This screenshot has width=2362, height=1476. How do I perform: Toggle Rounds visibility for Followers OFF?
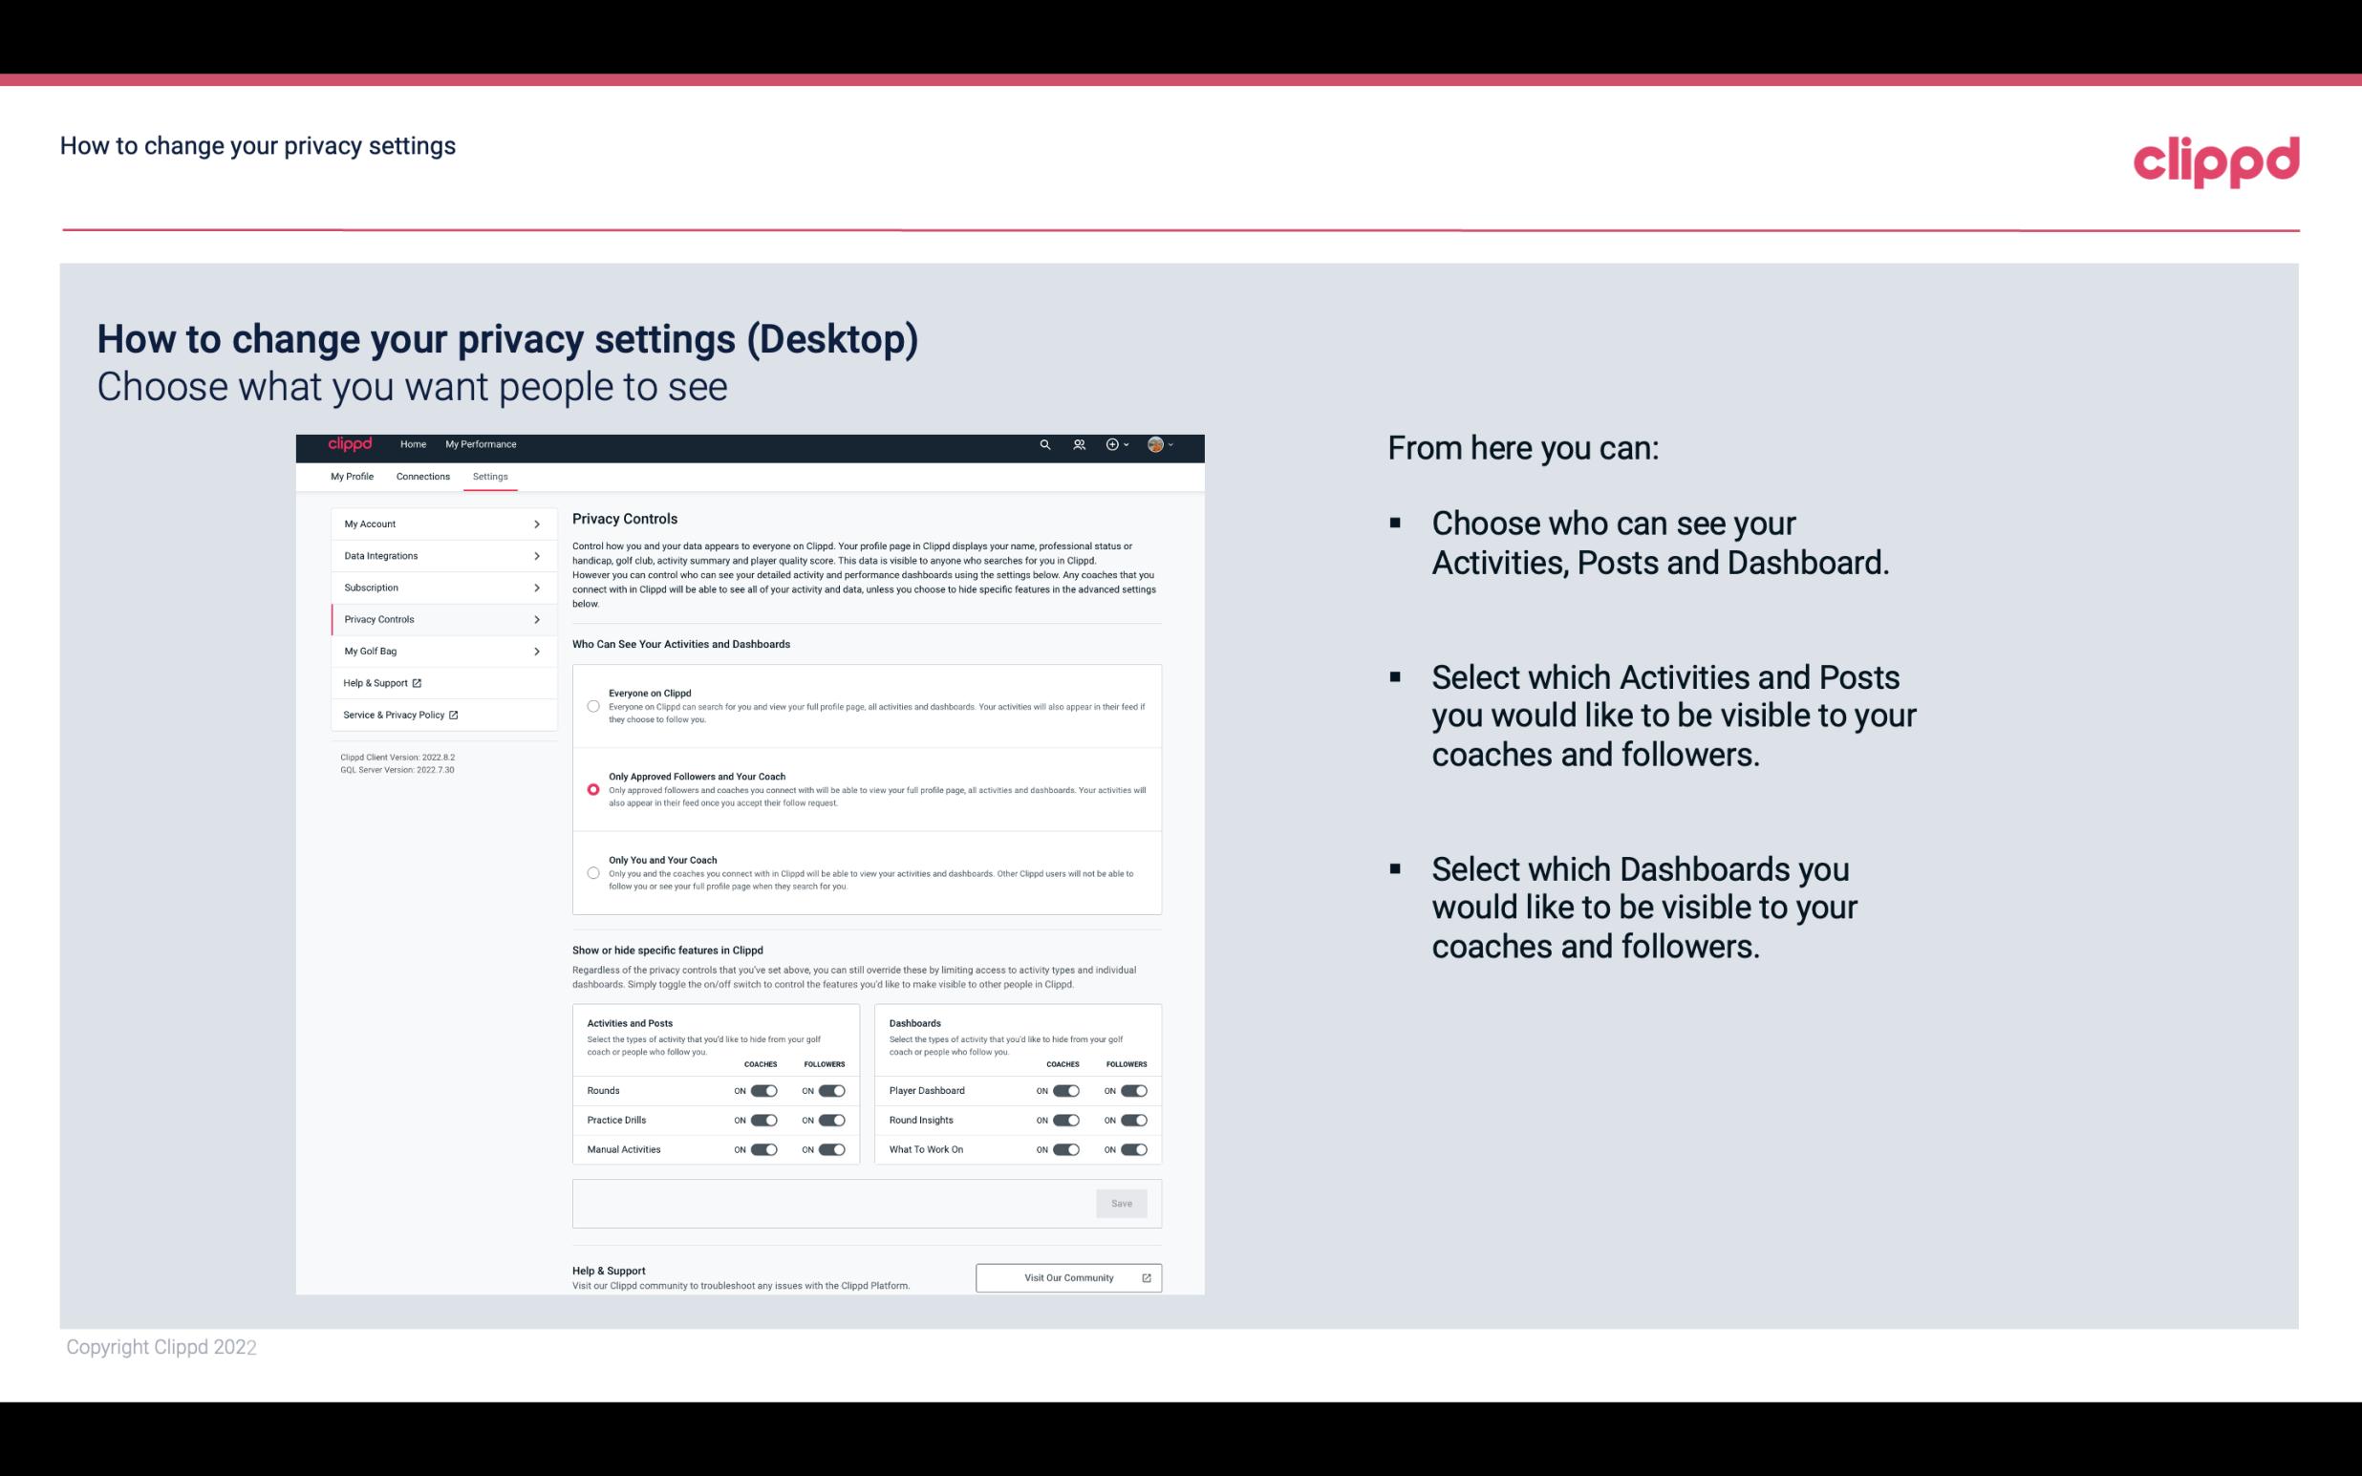pyautogui.click(x=831, y=1090)
